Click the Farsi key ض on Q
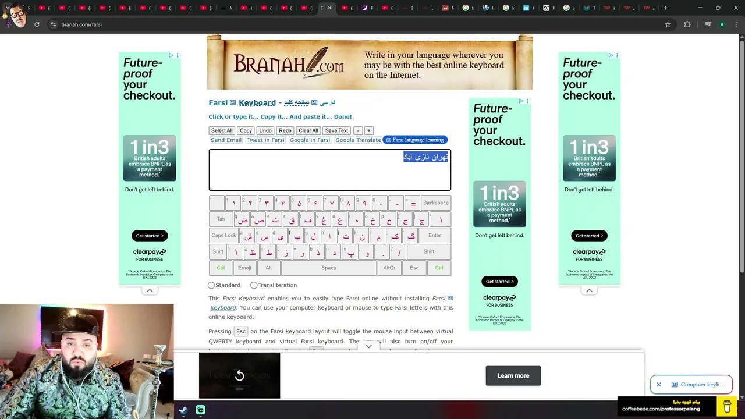The width and height of the screenshot is (745, 419). (242, 219)
